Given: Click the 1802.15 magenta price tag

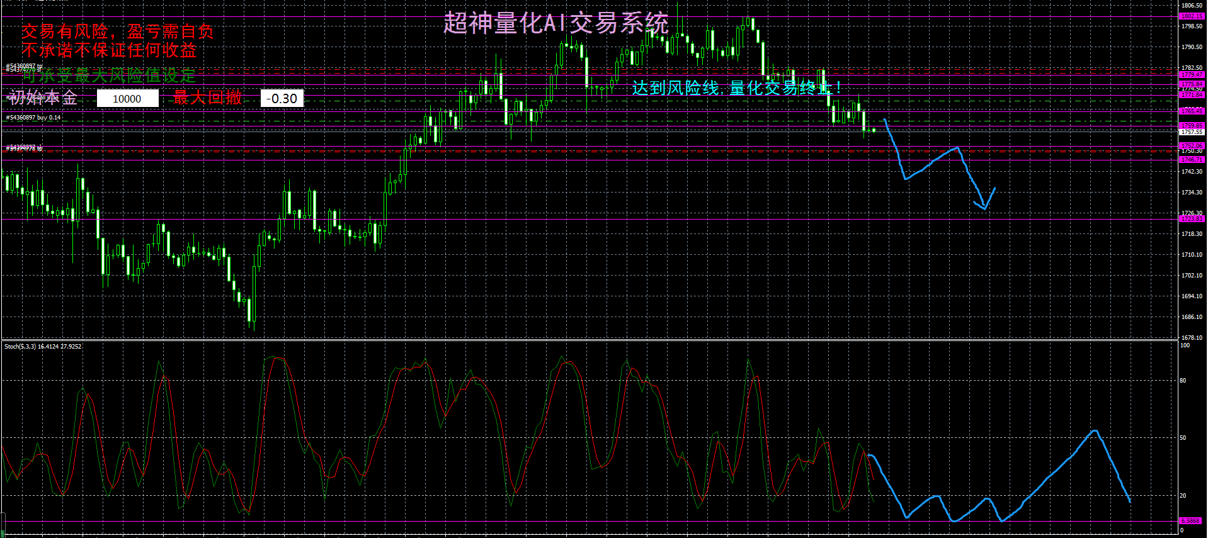Looking at the screenshot, I should click(x=1191, y=16).
